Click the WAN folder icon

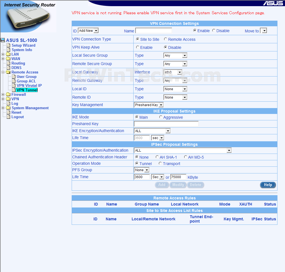click(8, 59)
